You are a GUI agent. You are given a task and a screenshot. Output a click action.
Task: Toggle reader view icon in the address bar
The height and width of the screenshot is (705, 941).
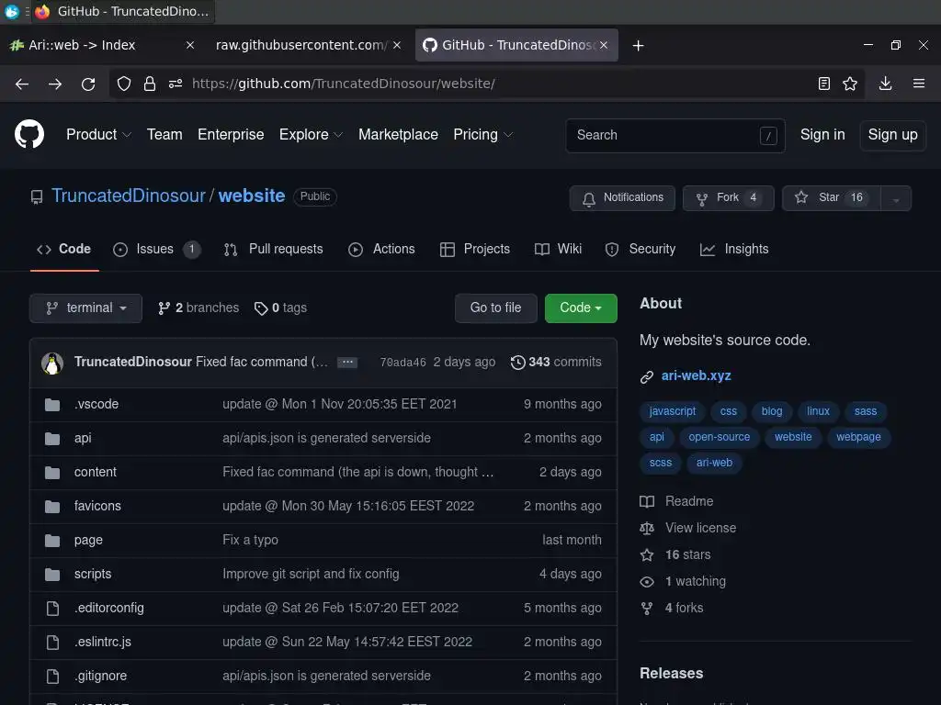[x=824, y=84]
